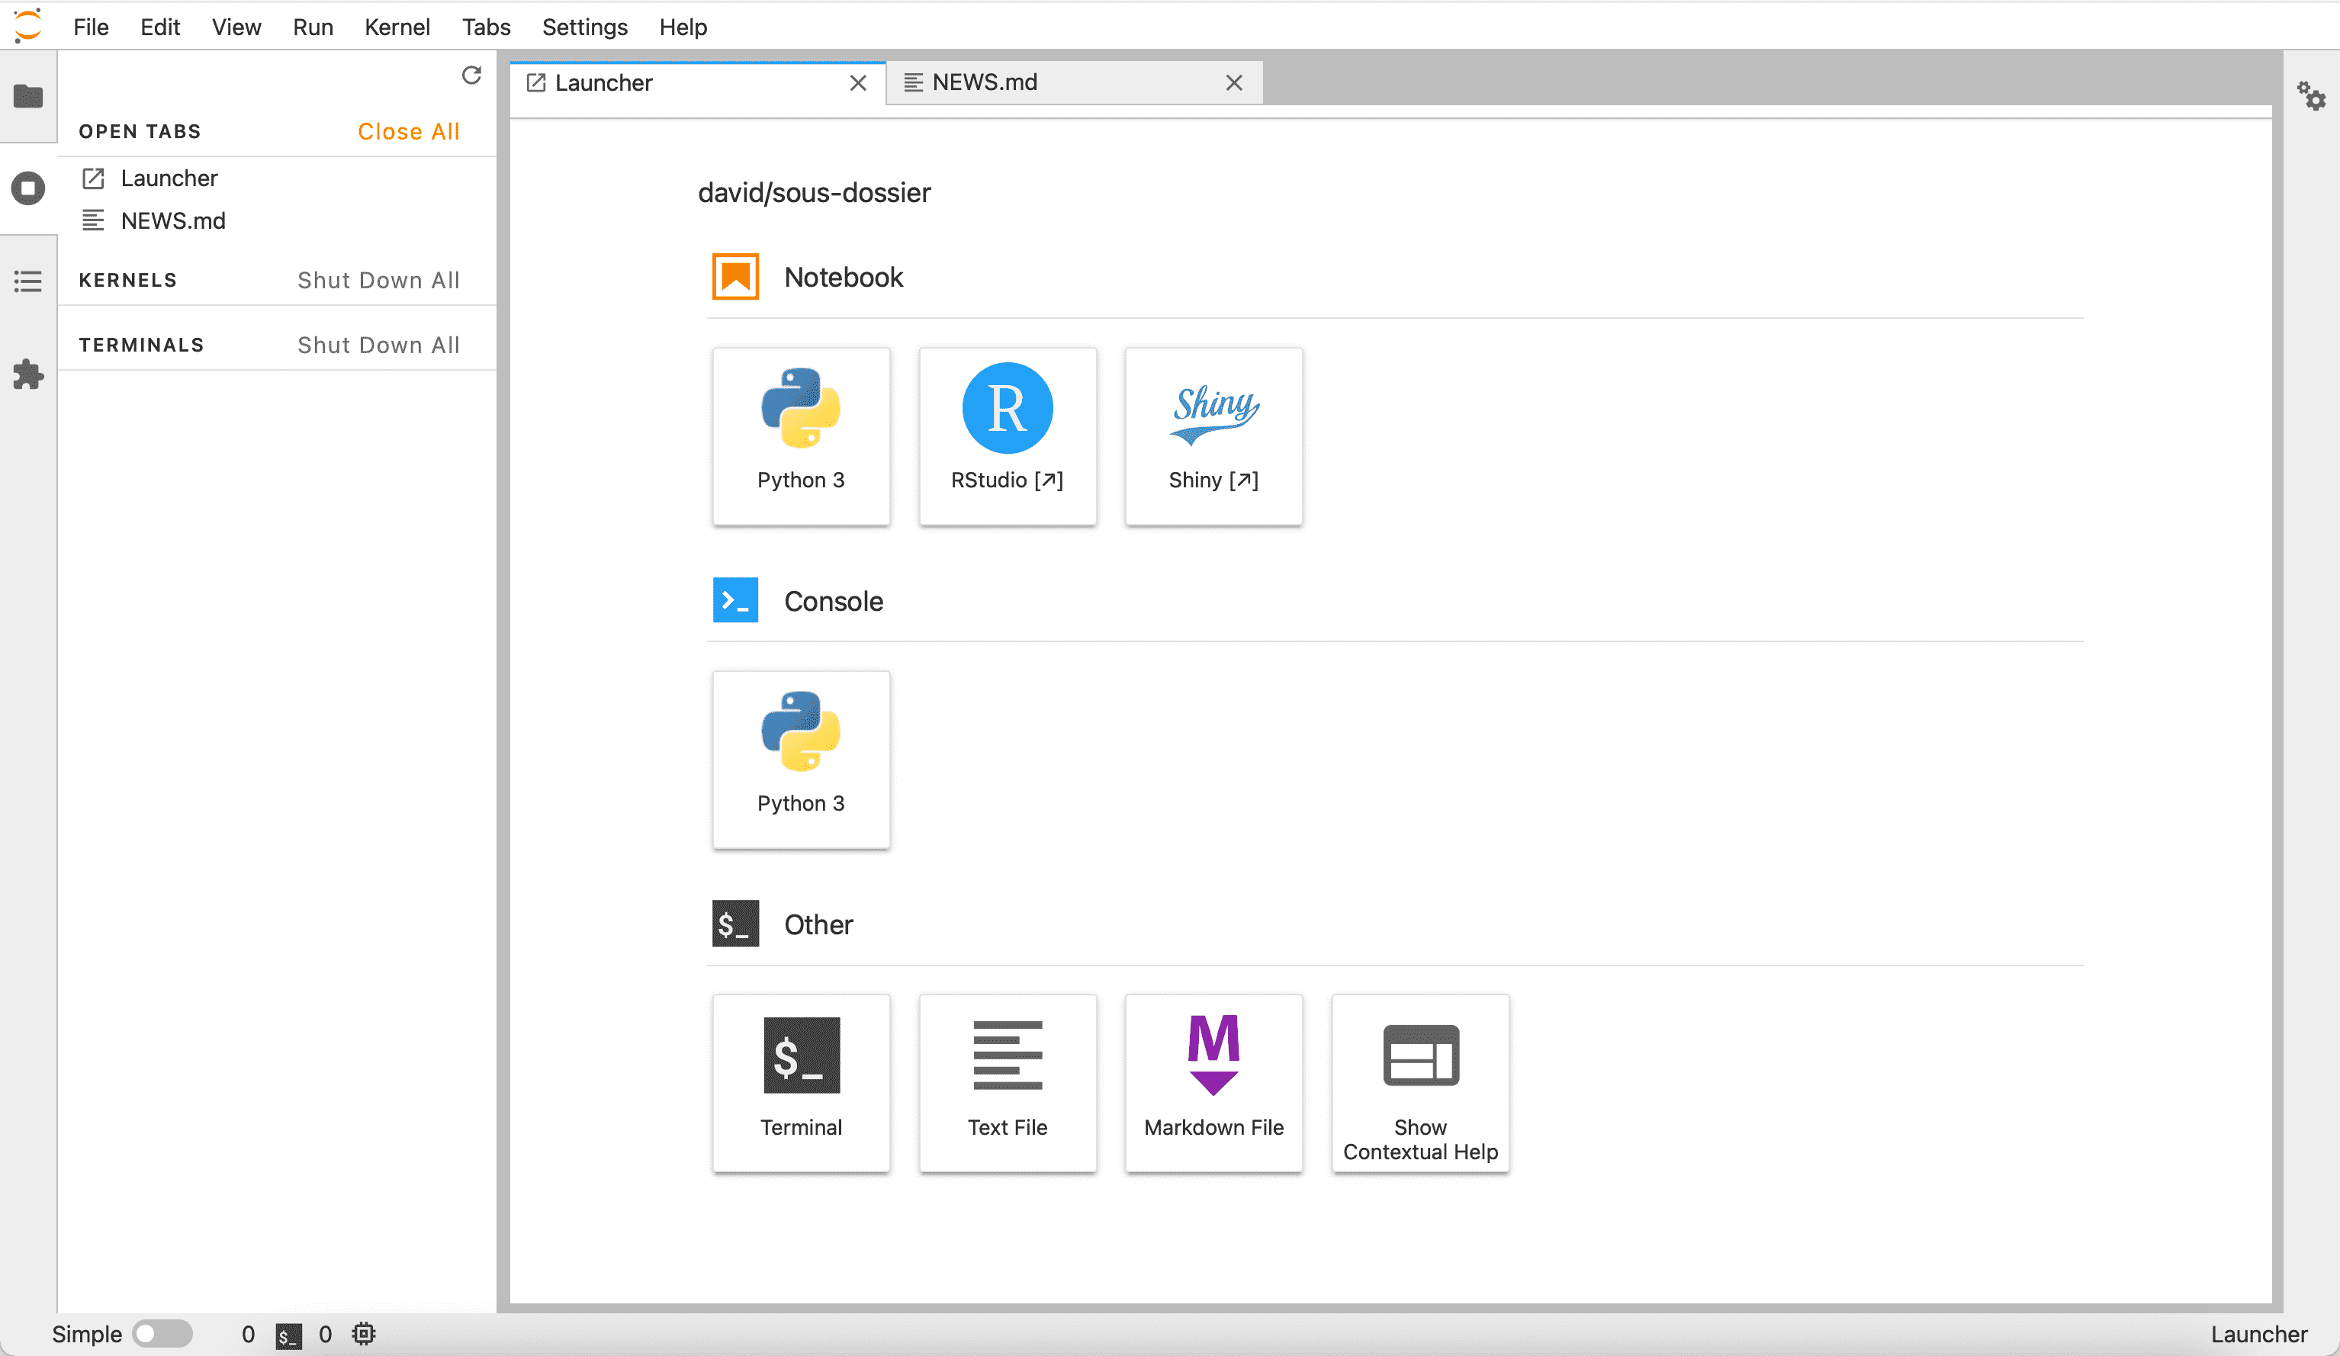Viewport: 2340px width, 1356px height.
Task: Click Shut Down All for kernels
Action: pyautogui.click(x=378, y=281)
